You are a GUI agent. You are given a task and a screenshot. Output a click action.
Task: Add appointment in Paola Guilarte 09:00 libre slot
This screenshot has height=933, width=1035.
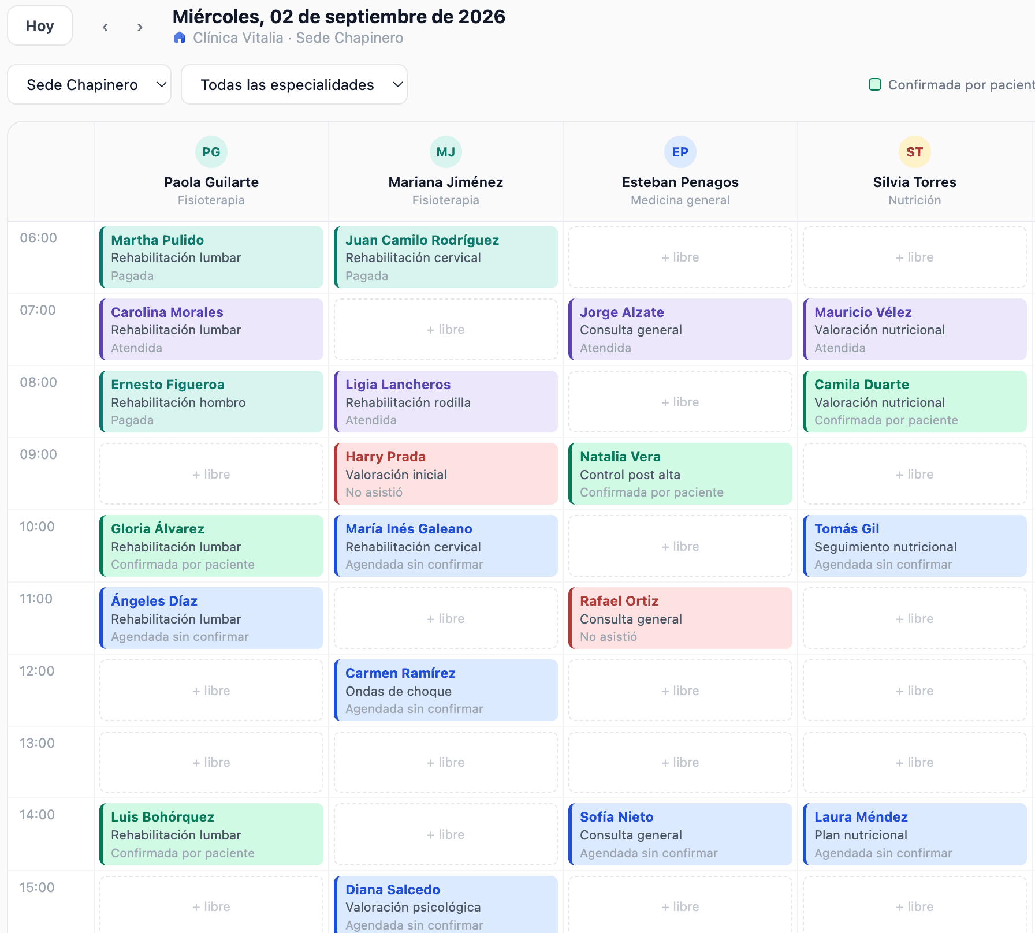[211, 473]
